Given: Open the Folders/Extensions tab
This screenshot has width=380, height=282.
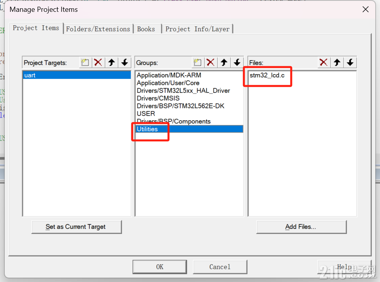Looking at the screenshot, I should click(98, 29).
